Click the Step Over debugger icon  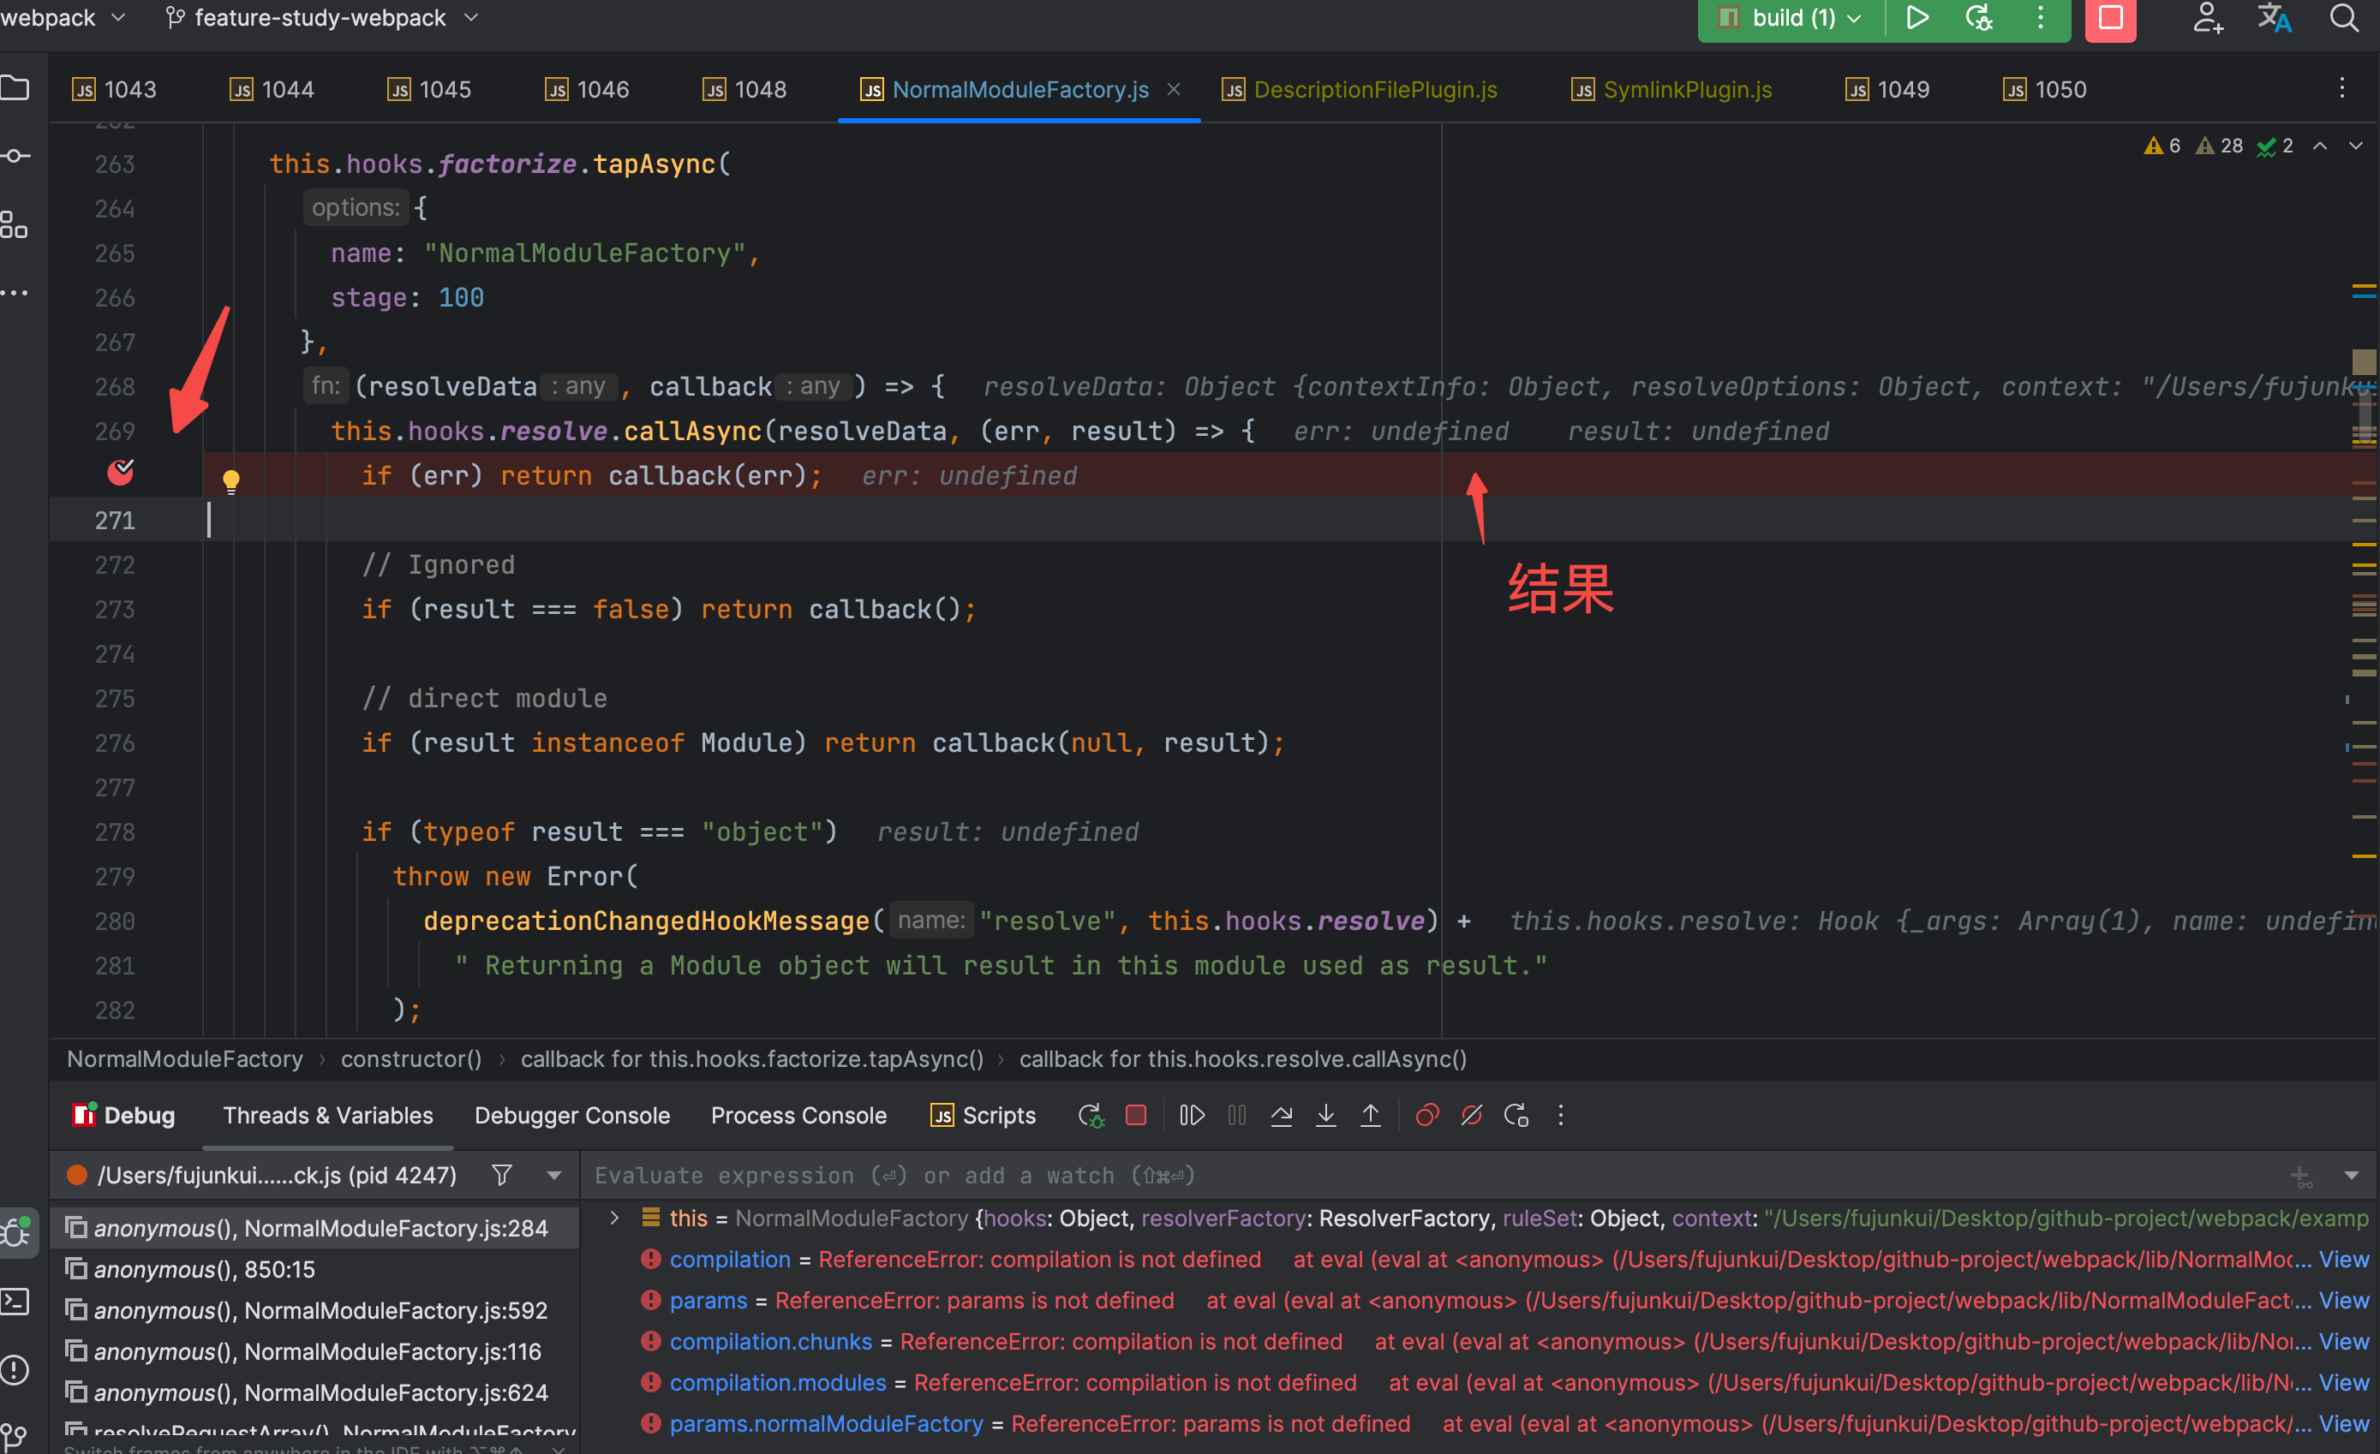(x=1282, y=1115)
